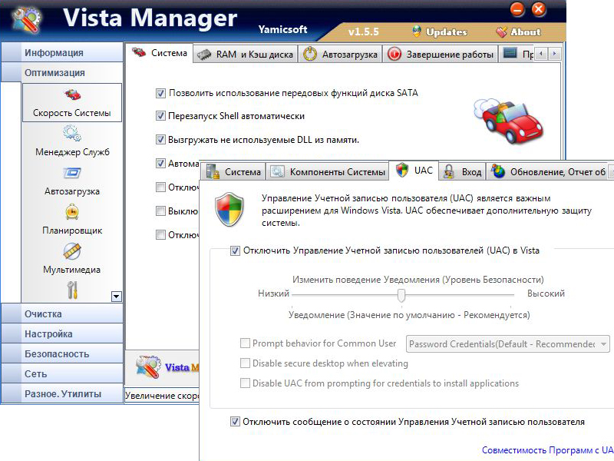Click the UAC notification level slider handle
This screenshot has width=614, height=461.
[x=401, y=295]
